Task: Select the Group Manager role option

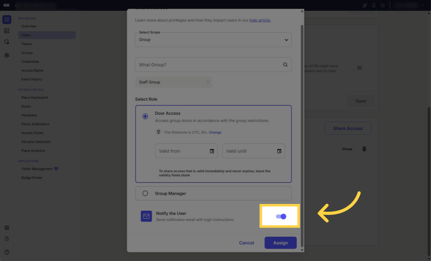Action: pyautogui.click(x=145, y=193)
